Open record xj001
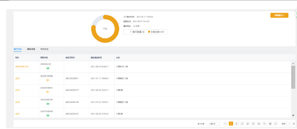Screen dimensions: 297x129 pyautogui.click(x=17, y=78)
